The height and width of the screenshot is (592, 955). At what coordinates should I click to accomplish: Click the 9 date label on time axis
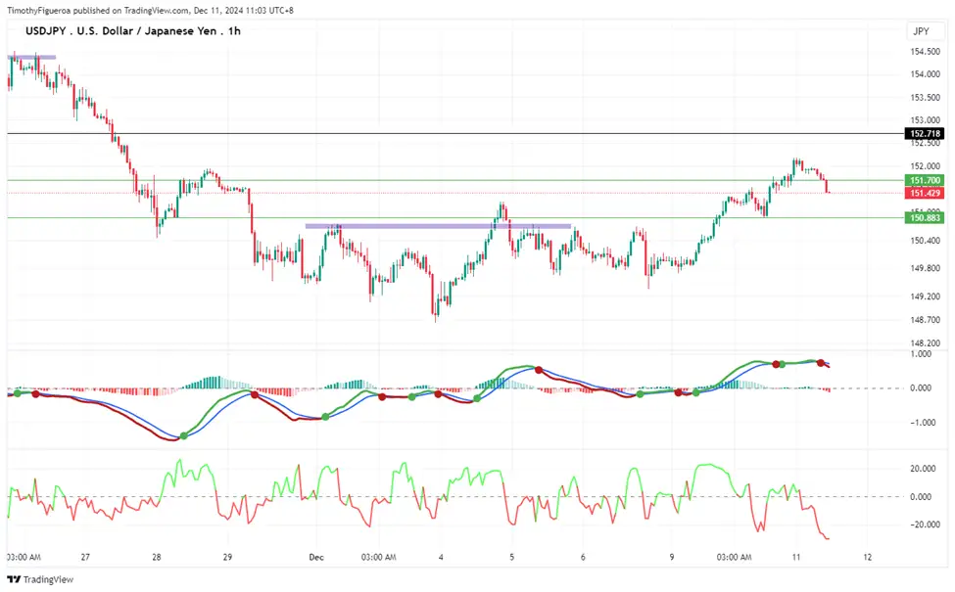tap(672, 557)
